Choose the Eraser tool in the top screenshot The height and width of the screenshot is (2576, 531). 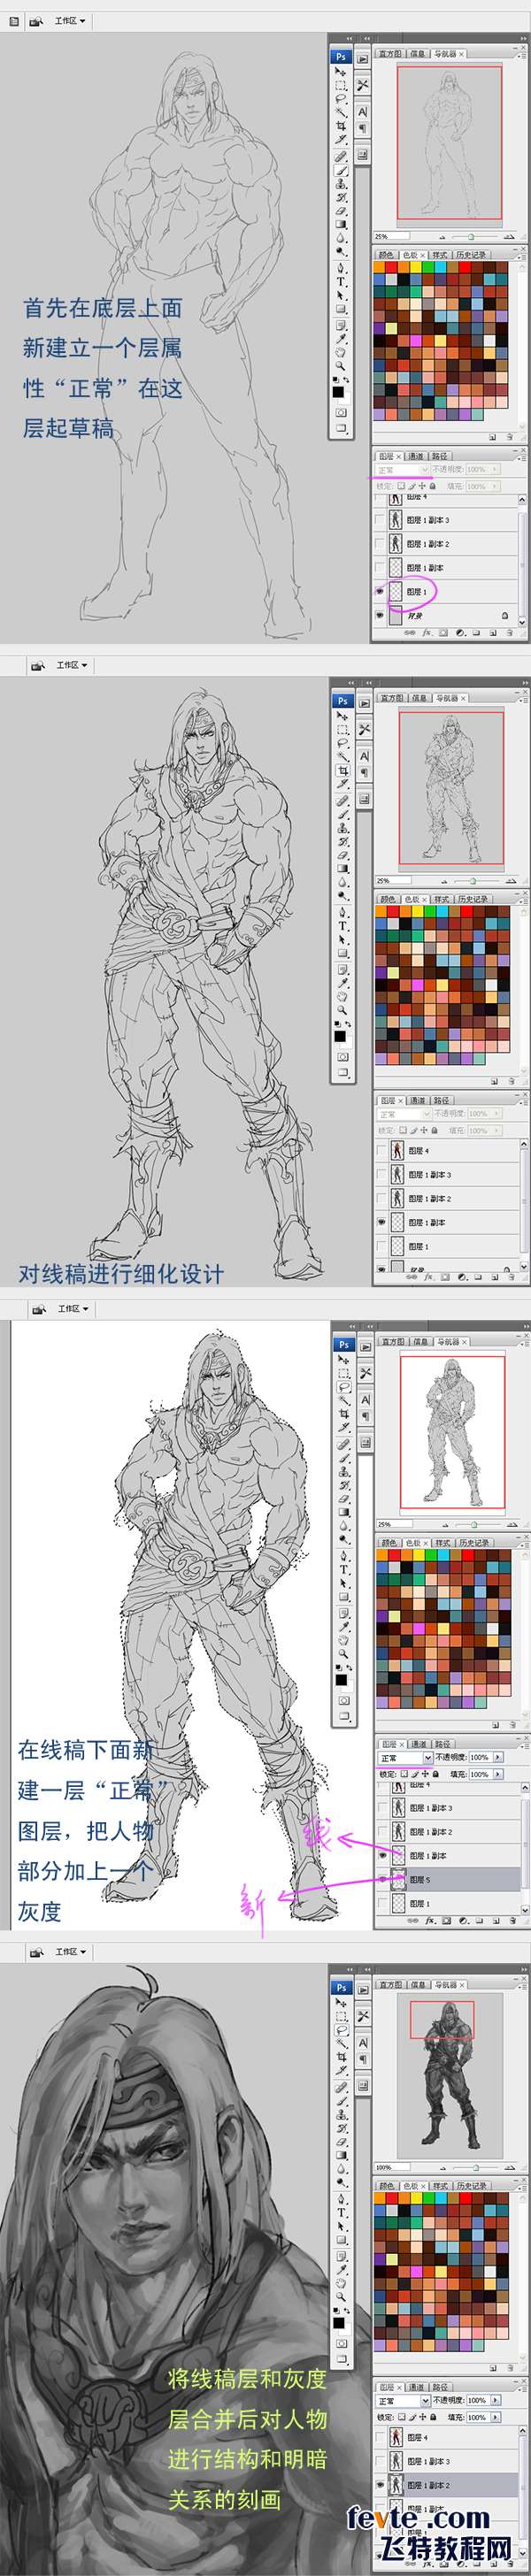[x=341, y=211]
